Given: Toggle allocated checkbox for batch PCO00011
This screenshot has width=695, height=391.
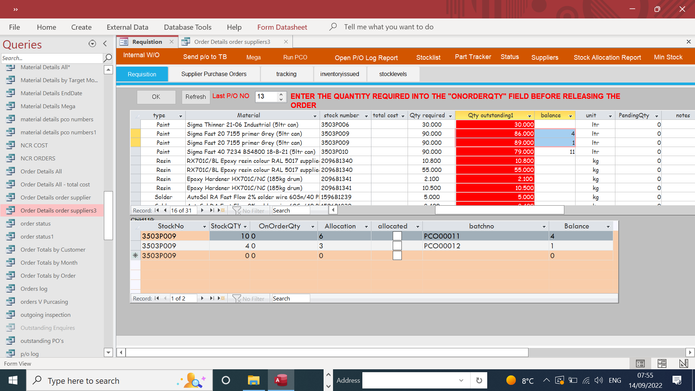Looking at the screenshot, I should coord(397,236).
